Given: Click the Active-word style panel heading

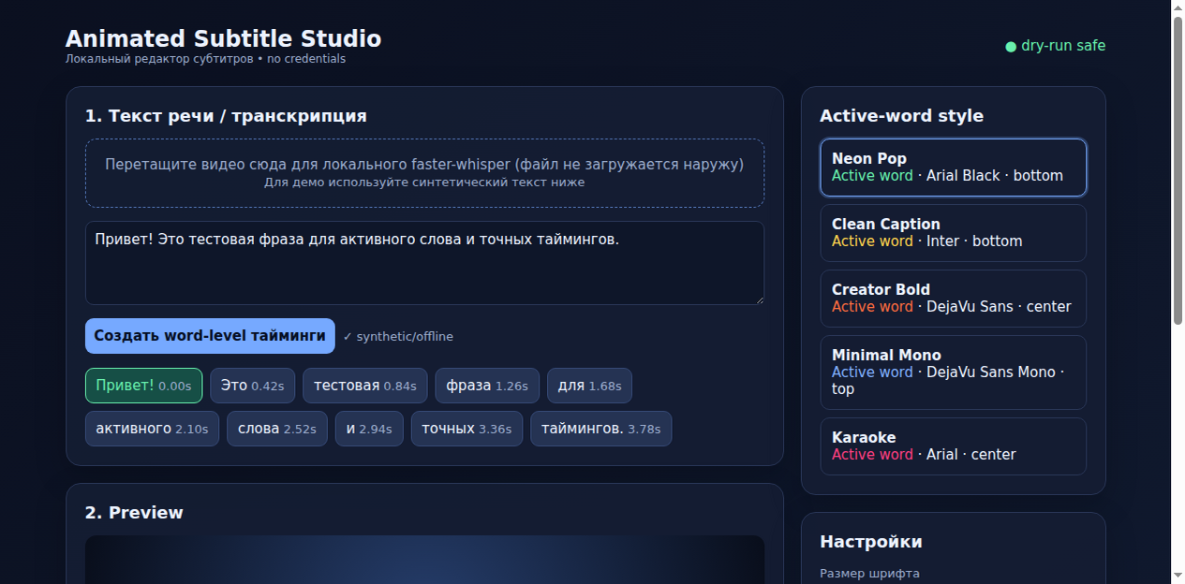Looking at the screenshot, I should [901, 116].
